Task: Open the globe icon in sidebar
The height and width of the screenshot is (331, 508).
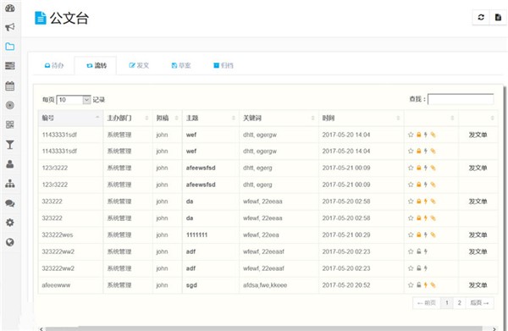Action: [x=10, y=242]
